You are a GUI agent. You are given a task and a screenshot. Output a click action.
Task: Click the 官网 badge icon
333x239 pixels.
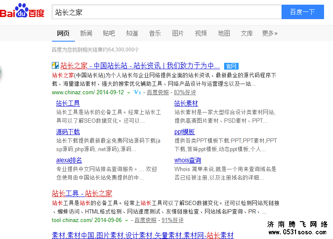tap(231, 66)
